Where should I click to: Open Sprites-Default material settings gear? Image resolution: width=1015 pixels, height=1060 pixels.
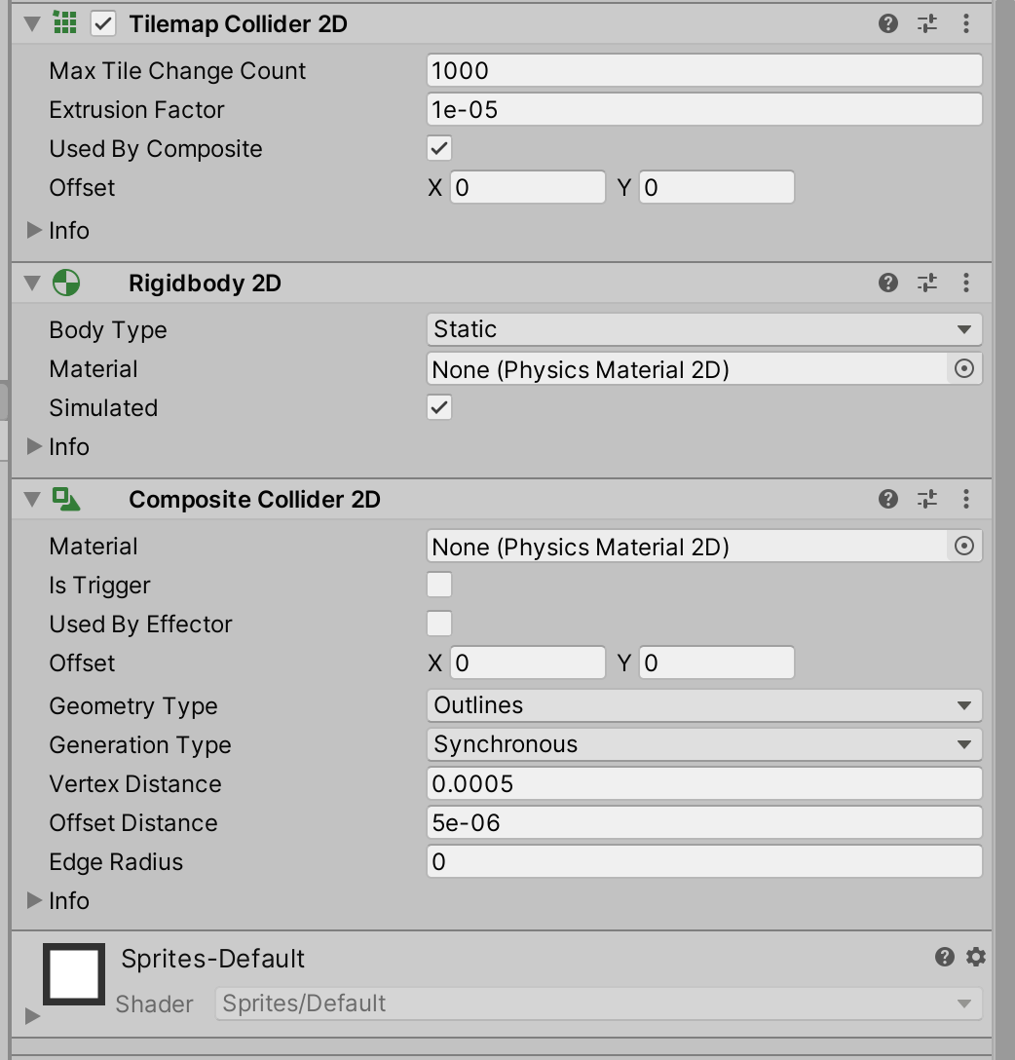point(975,957)
